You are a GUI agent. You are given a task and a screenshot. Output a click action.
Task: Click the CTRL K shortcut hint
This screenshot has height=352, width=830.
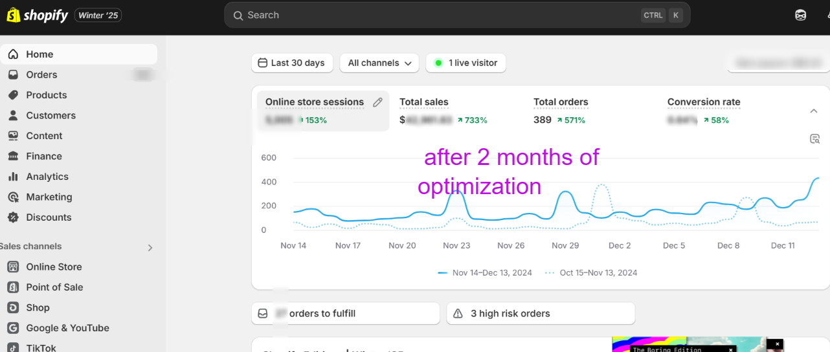coord(662,15)
